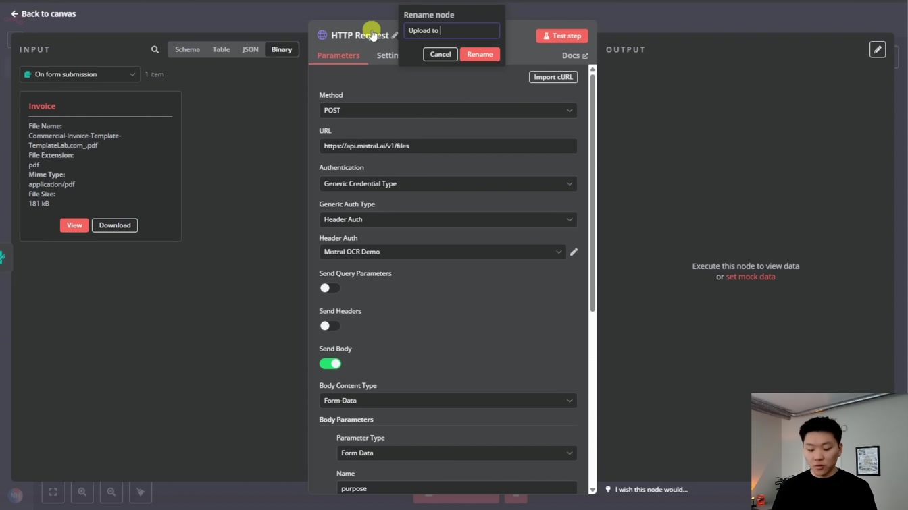The width and height of the screenshot is (908, 510).
Task: Click the 1 item count label
Action: (x=155, y=74)
